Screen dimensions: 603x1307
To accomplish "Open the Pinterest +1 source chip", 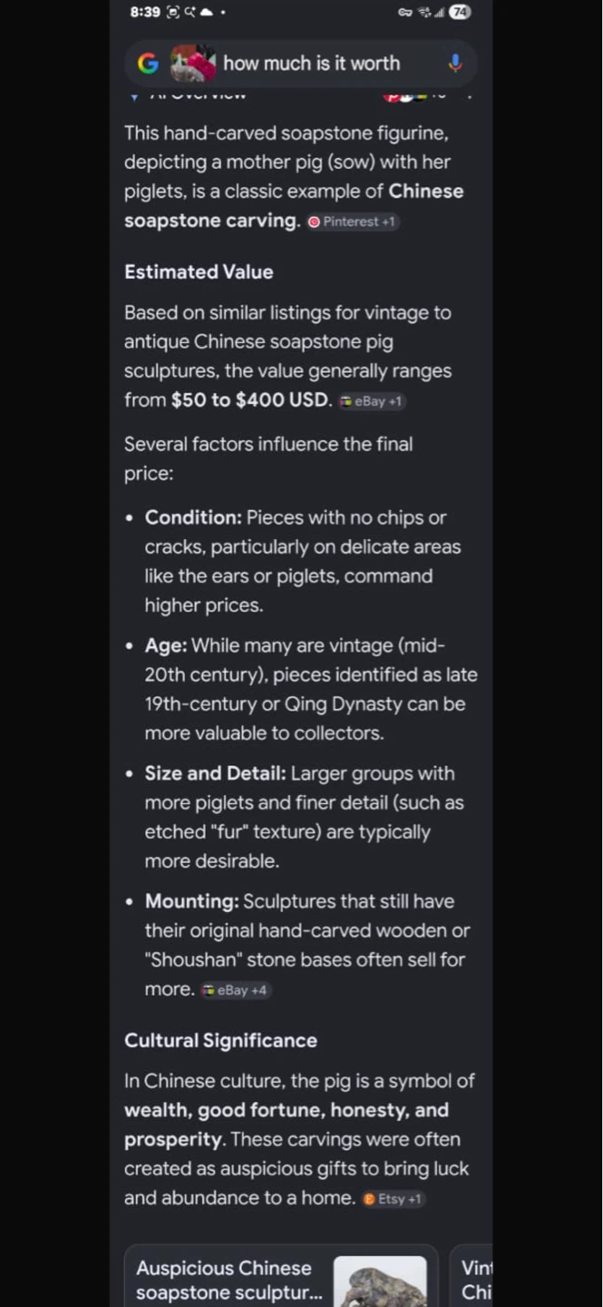I will [x=352, y=221].
